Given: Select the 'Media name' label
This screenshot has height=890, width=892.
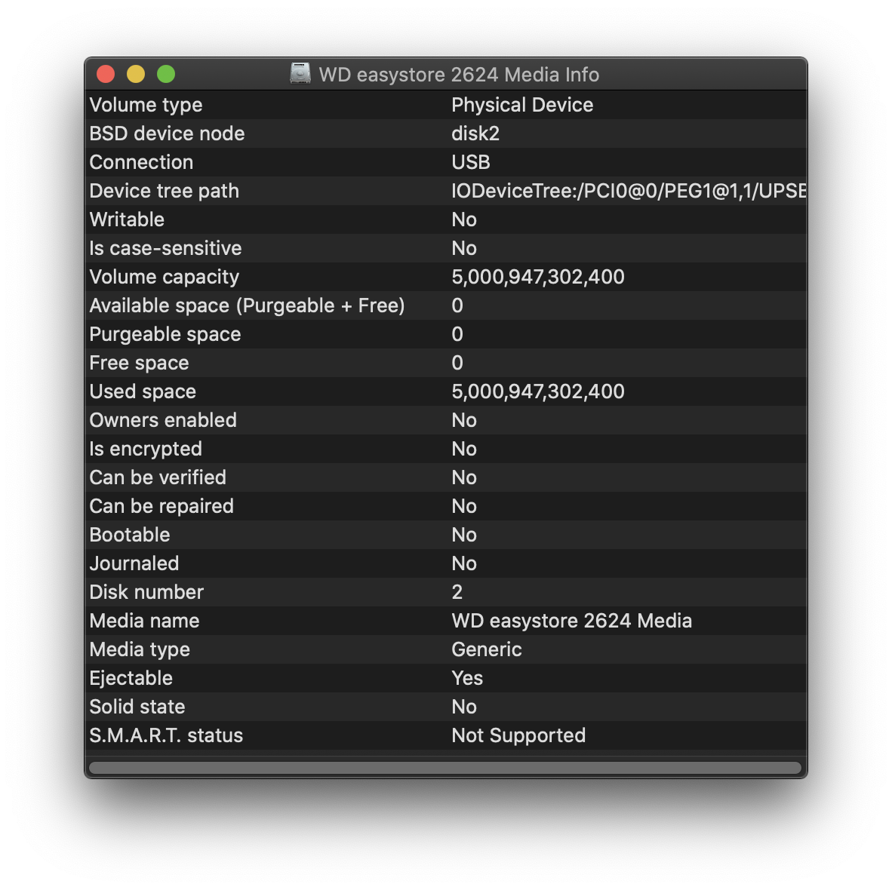Looking at the screenshot, I should (x=144, y=621).
